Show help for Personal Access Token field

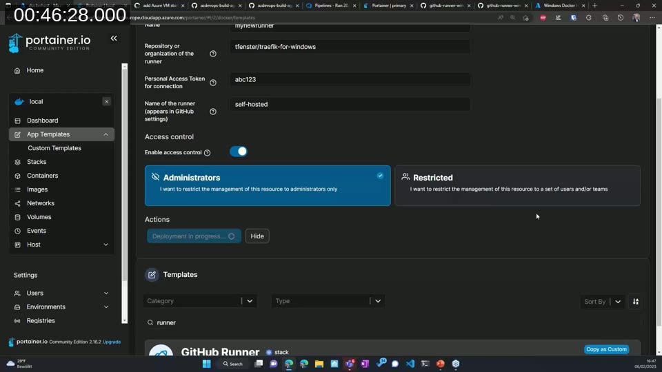point(213,83)
